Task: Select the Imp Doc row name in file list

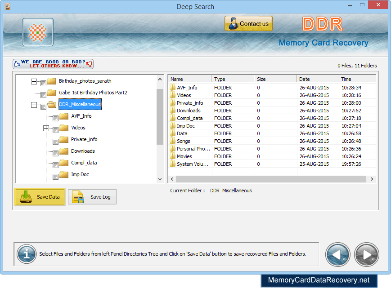Action: click(x=186, y=126)
